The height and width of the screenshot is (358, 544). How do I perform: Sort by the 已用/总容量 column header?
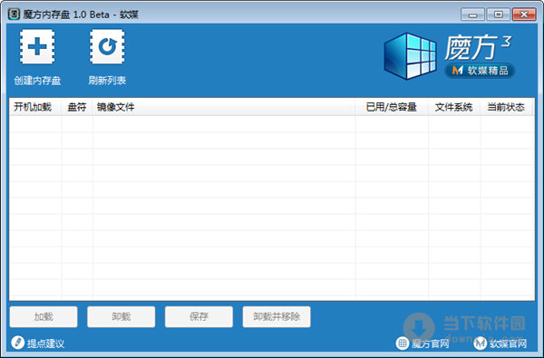(392, 107)
